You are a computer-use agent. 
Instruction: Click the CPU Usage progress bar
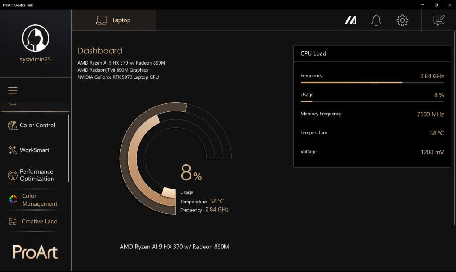pos(372,101)
